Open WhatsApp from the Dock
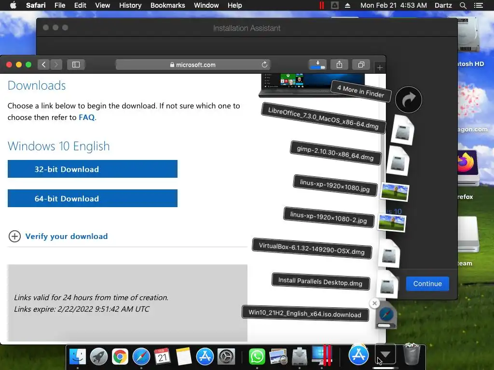Screen dimensions: 494x370 tap(257, 357)
